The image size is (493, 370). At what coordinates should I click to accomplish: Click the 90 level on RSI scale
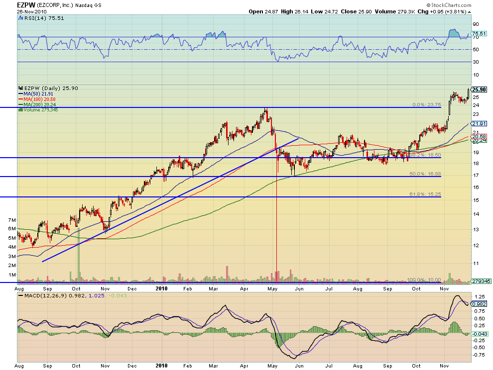(x=476, y=24)
